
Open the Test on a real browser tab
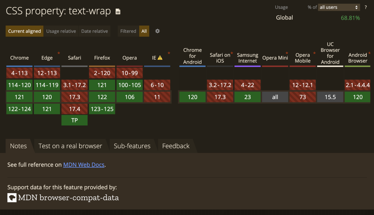click(x=70, y=146)
